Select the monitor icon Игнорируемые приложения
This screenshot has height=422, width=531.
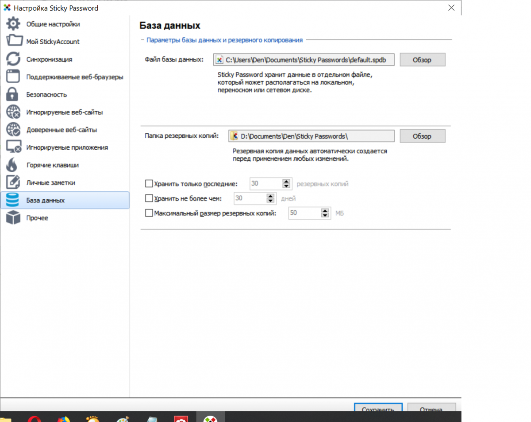coord(13,147)
